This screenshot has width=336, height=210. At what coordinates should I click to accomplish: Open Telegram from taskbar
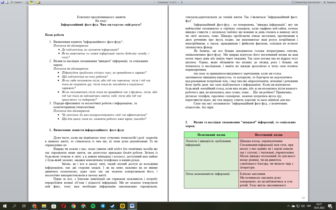pos(103,206)
